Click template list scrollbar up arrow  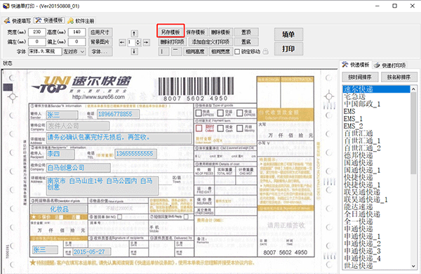click(x=413, y=89)
